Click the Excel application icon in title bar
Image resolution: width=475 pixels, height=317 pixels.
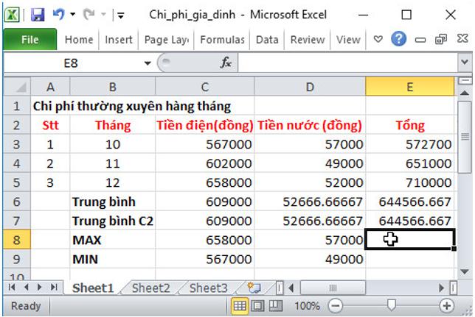click(12, 15)
